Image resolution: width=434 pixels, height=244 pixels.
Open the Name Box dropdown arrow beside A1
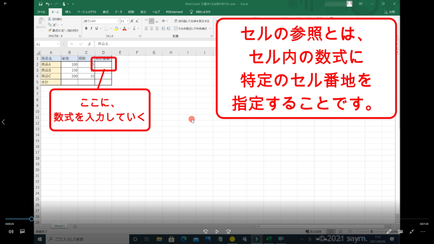point(58,44)
